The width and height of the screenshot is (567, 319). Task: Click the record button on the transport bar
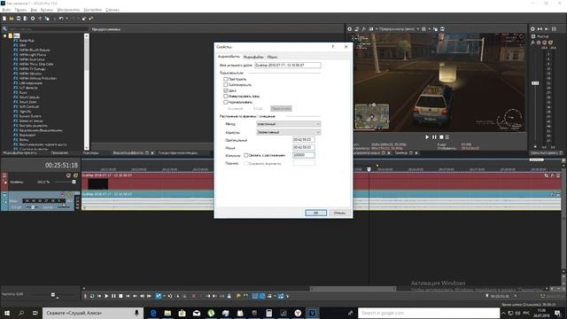(x=85, y=296)
